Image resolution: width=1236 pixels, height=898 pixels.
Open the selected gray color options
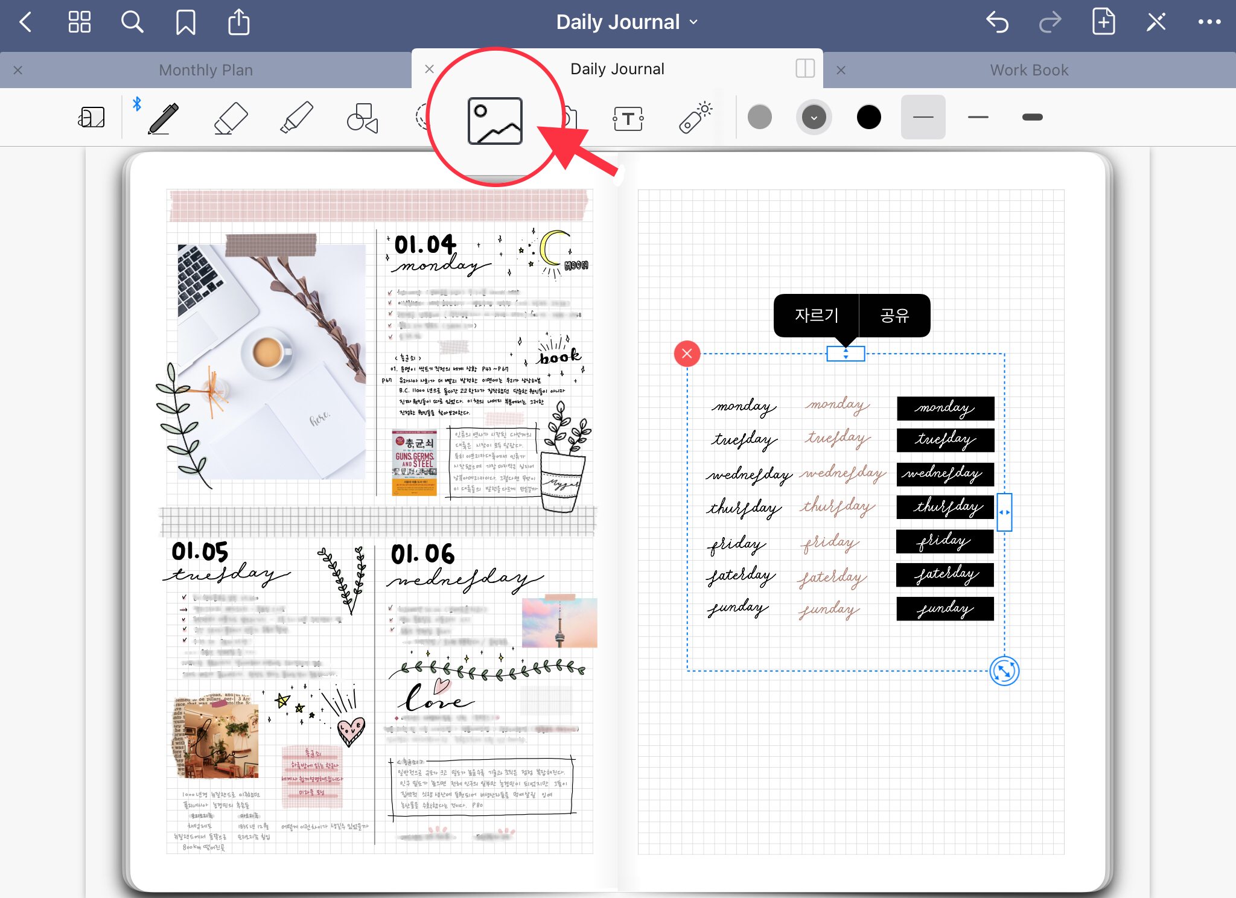click(x=814, y=117)
